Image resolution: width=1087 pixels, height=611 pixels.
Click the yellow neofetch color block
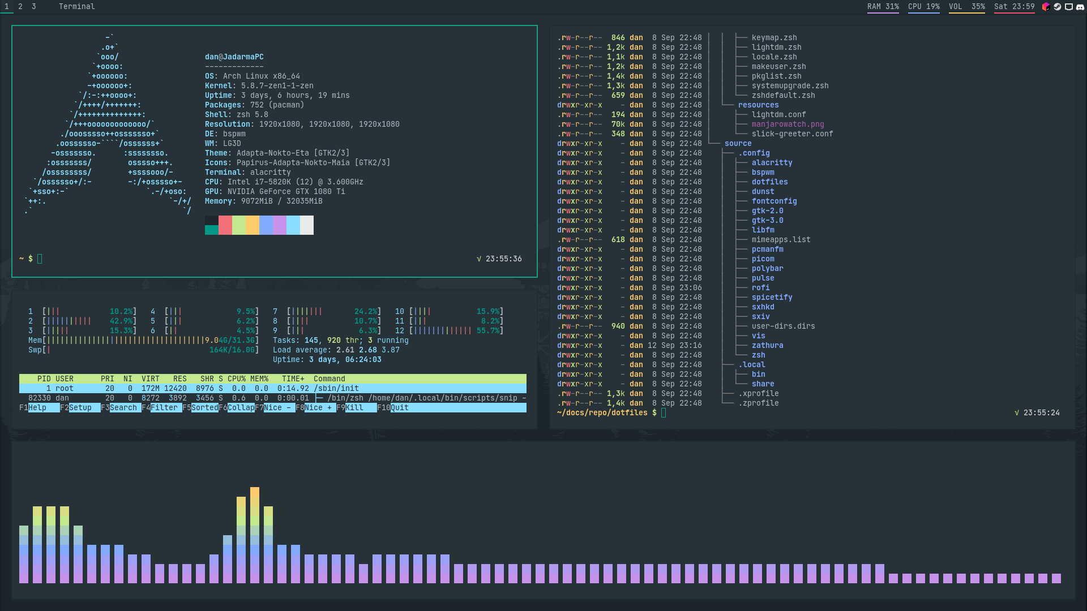(253, 225)
